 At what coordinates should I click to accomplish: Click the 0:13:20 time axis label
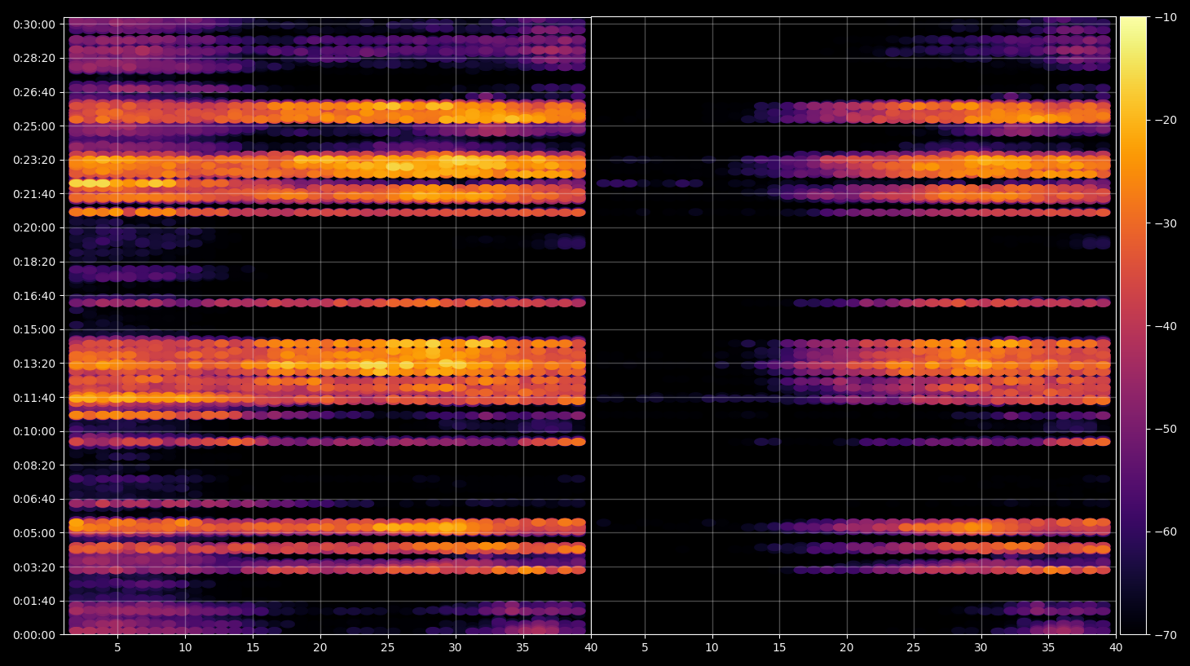[34, 364]
